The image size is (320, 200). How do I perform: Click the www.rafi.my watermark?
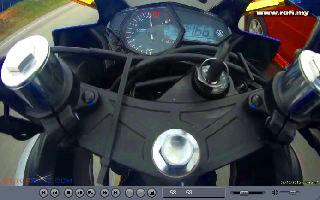282,12
